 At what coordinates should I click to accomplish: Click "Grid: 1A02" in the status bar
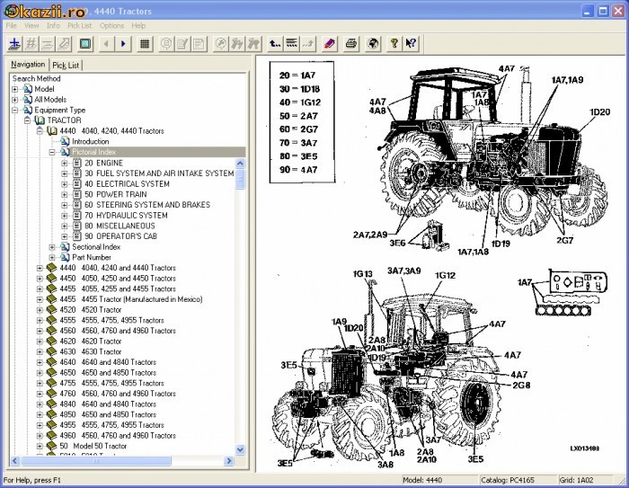(576, 480)
